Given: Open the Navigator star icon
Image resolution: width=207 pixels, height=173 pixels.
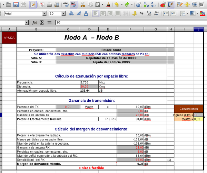Looking at the screenshot, I should click(187, 4).
